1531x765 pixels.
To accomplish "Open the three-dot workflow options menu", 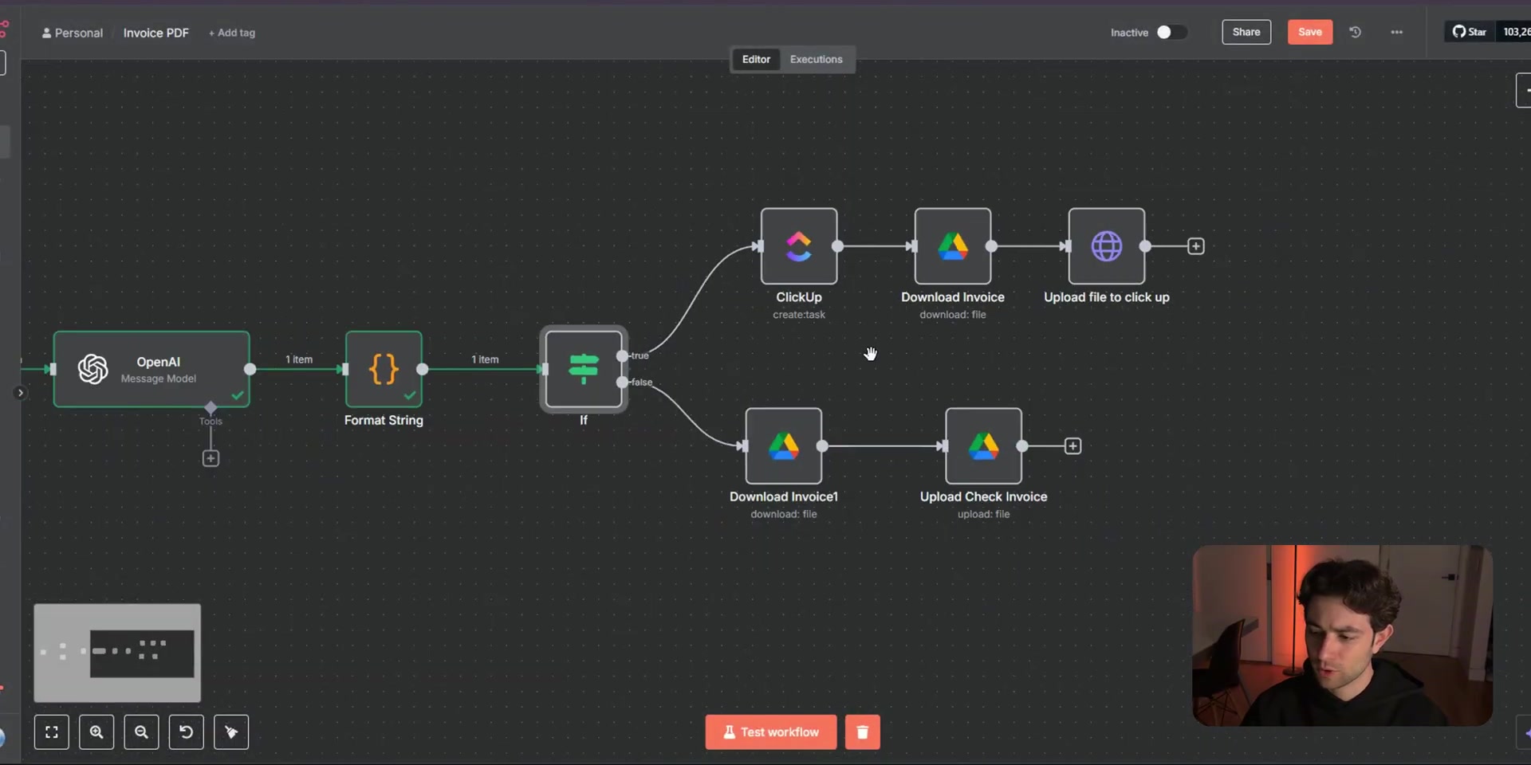I will point(1397,32).
